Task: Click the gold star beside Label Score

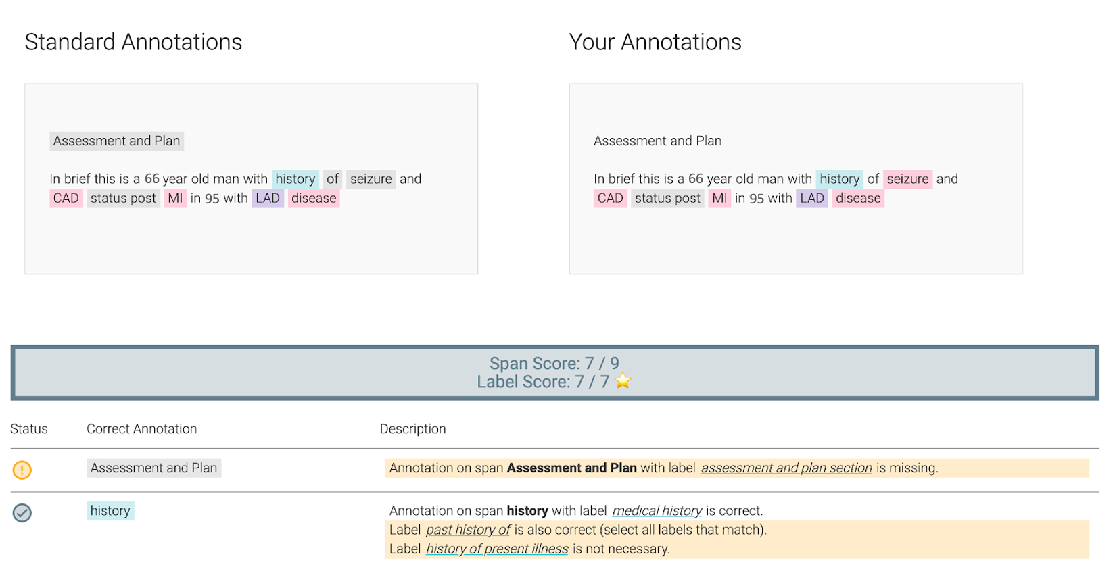Action: click(x=623, y=382)
